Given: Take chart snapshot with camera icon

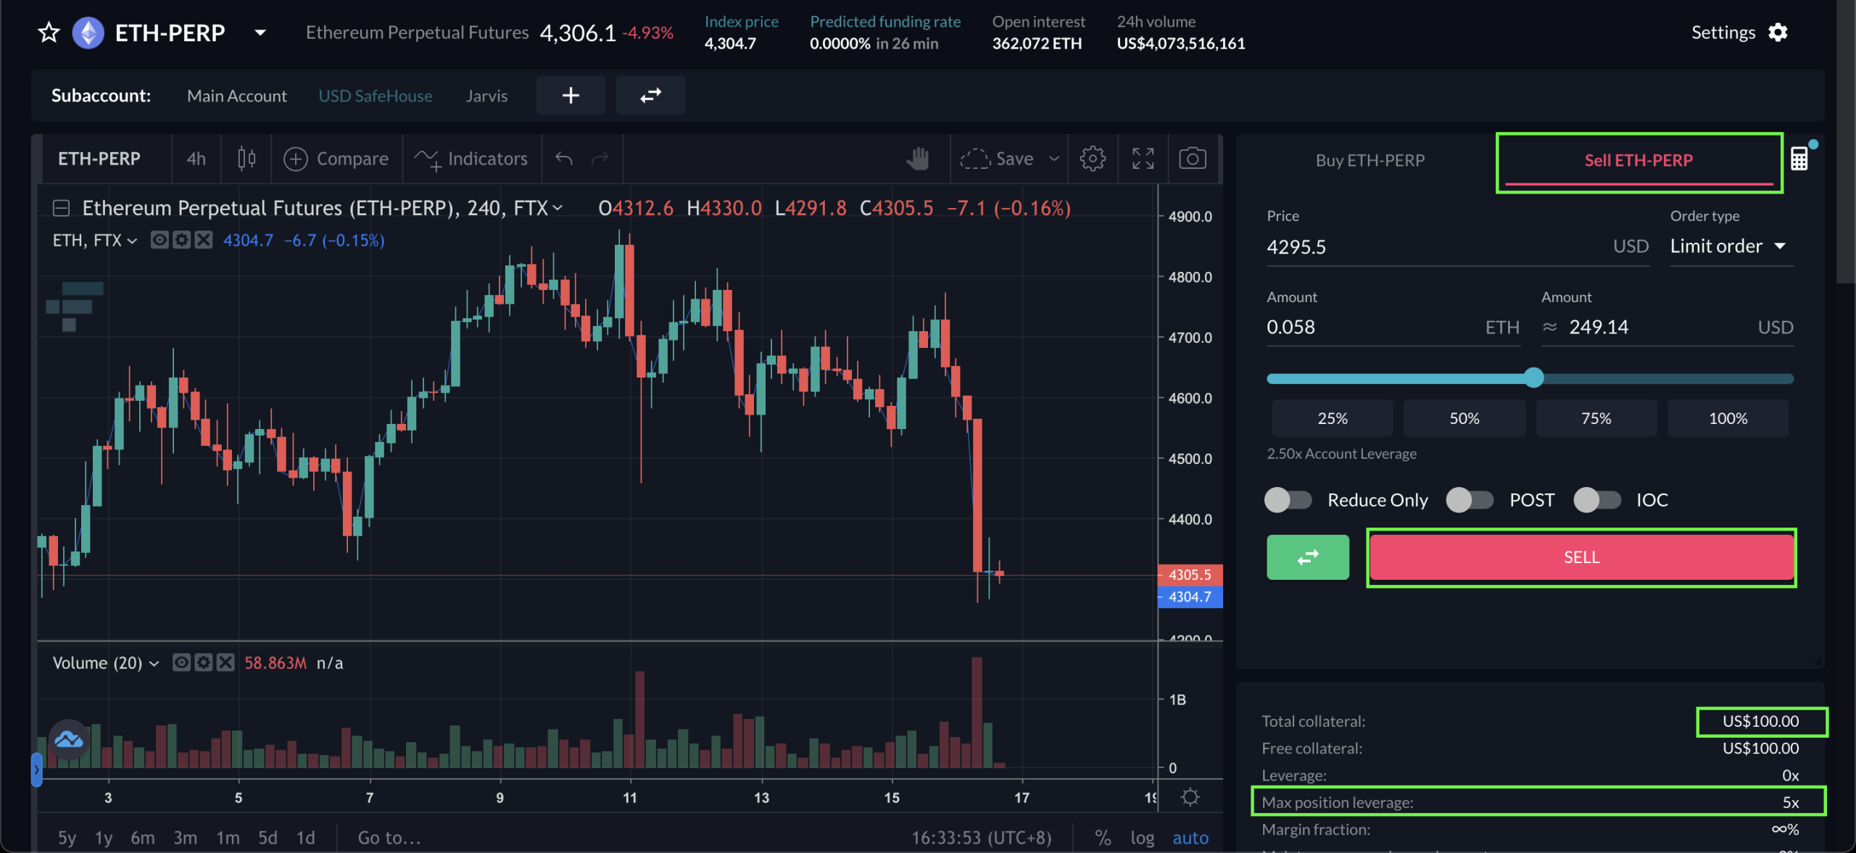Looking at the screenshot, I should (1193, 159).
